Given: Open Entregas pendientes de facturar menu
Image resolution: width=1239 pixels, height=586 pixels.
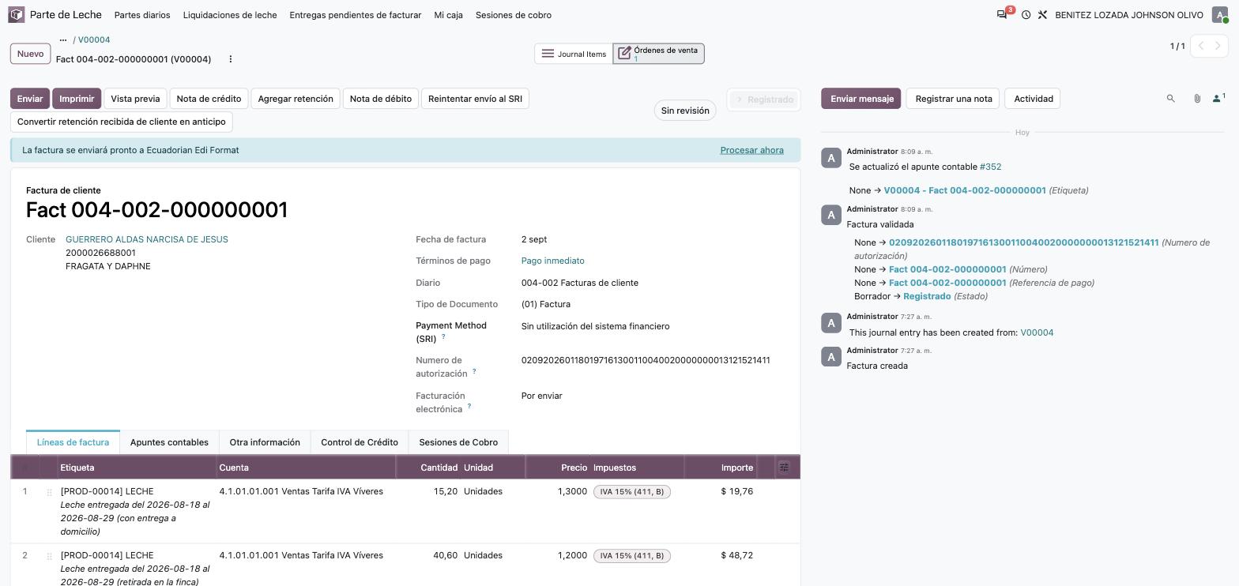Looking at the screenshot, I should (x=356, y=15).
